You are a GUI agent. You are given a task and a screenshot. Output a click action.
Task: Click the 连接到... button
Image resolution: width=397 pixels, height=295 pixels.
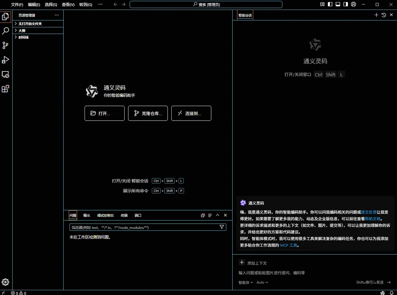191,113
